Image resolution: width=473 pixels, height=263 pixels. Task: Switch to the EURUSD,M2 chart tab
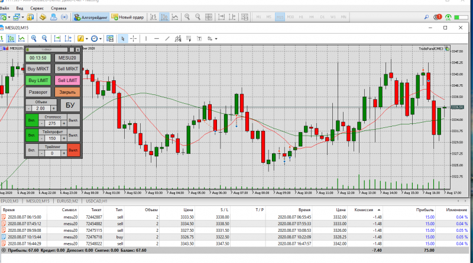point(69,202)
